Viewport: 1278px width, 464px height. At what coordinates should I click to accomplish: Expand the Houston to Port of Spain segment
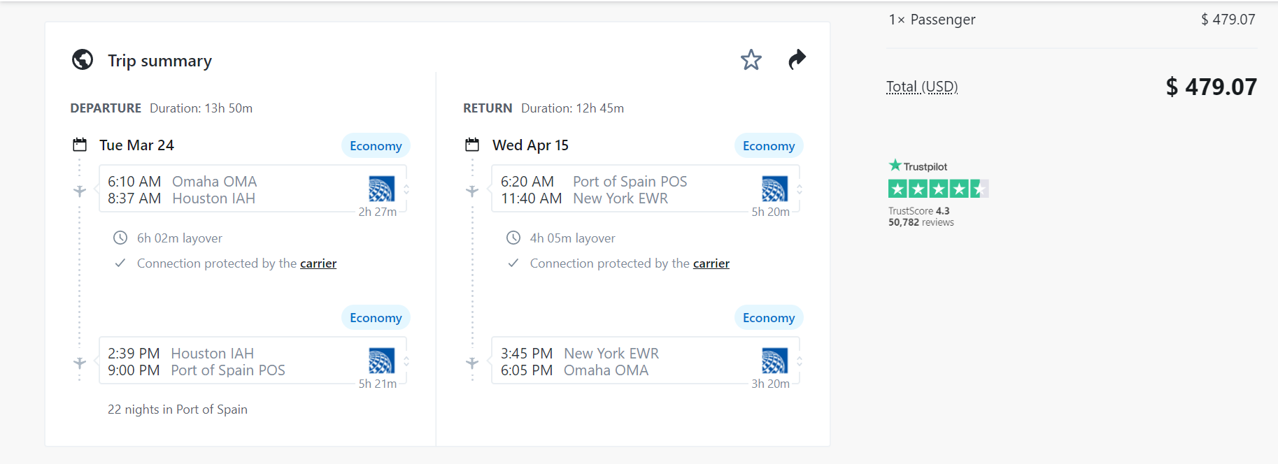click(x=406, y=361)
